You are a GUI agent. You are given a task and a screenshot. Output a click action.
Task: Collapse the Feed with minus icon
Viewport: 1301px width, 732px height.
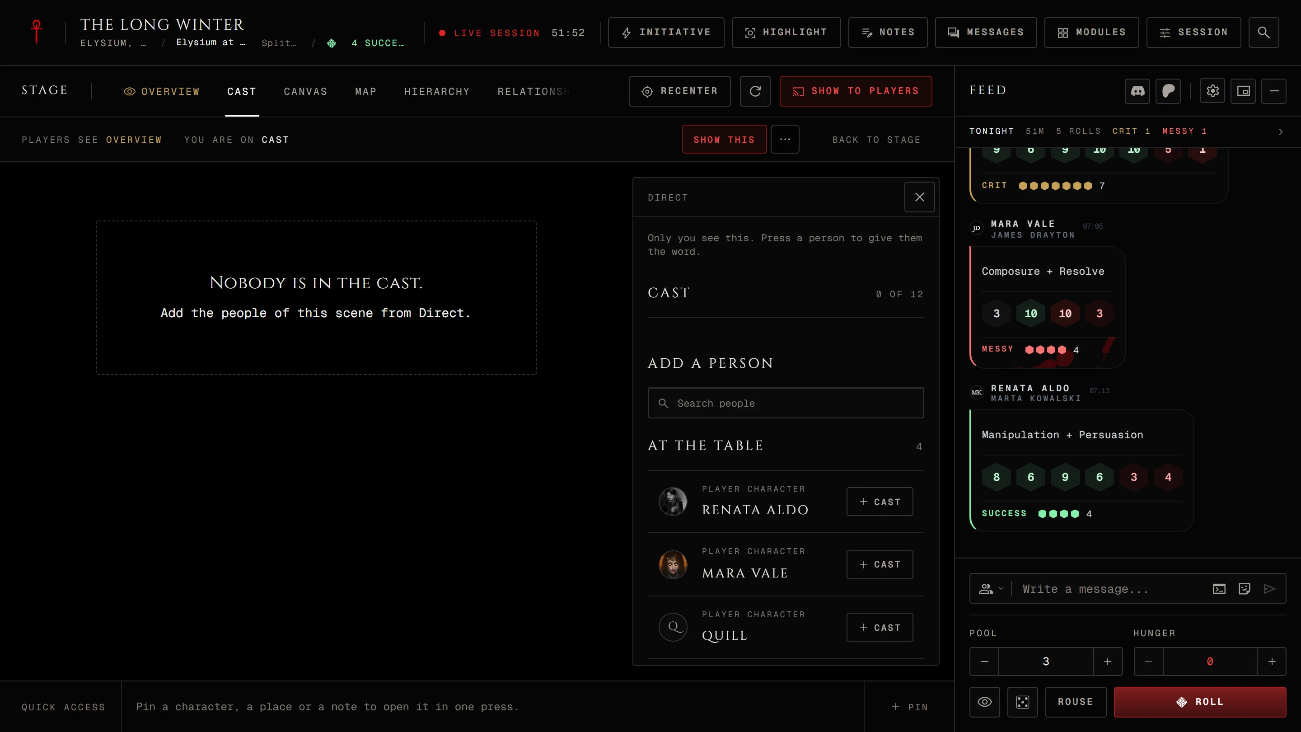pyautogui.click(x=1274, y=91)
